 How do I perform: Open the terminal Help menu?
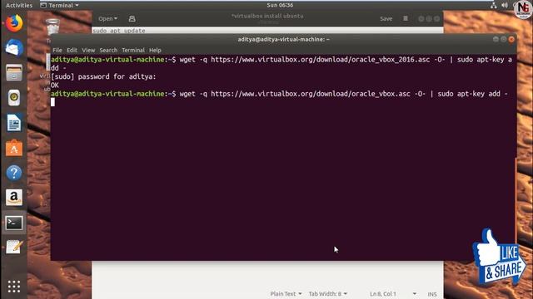coord(155,50)
